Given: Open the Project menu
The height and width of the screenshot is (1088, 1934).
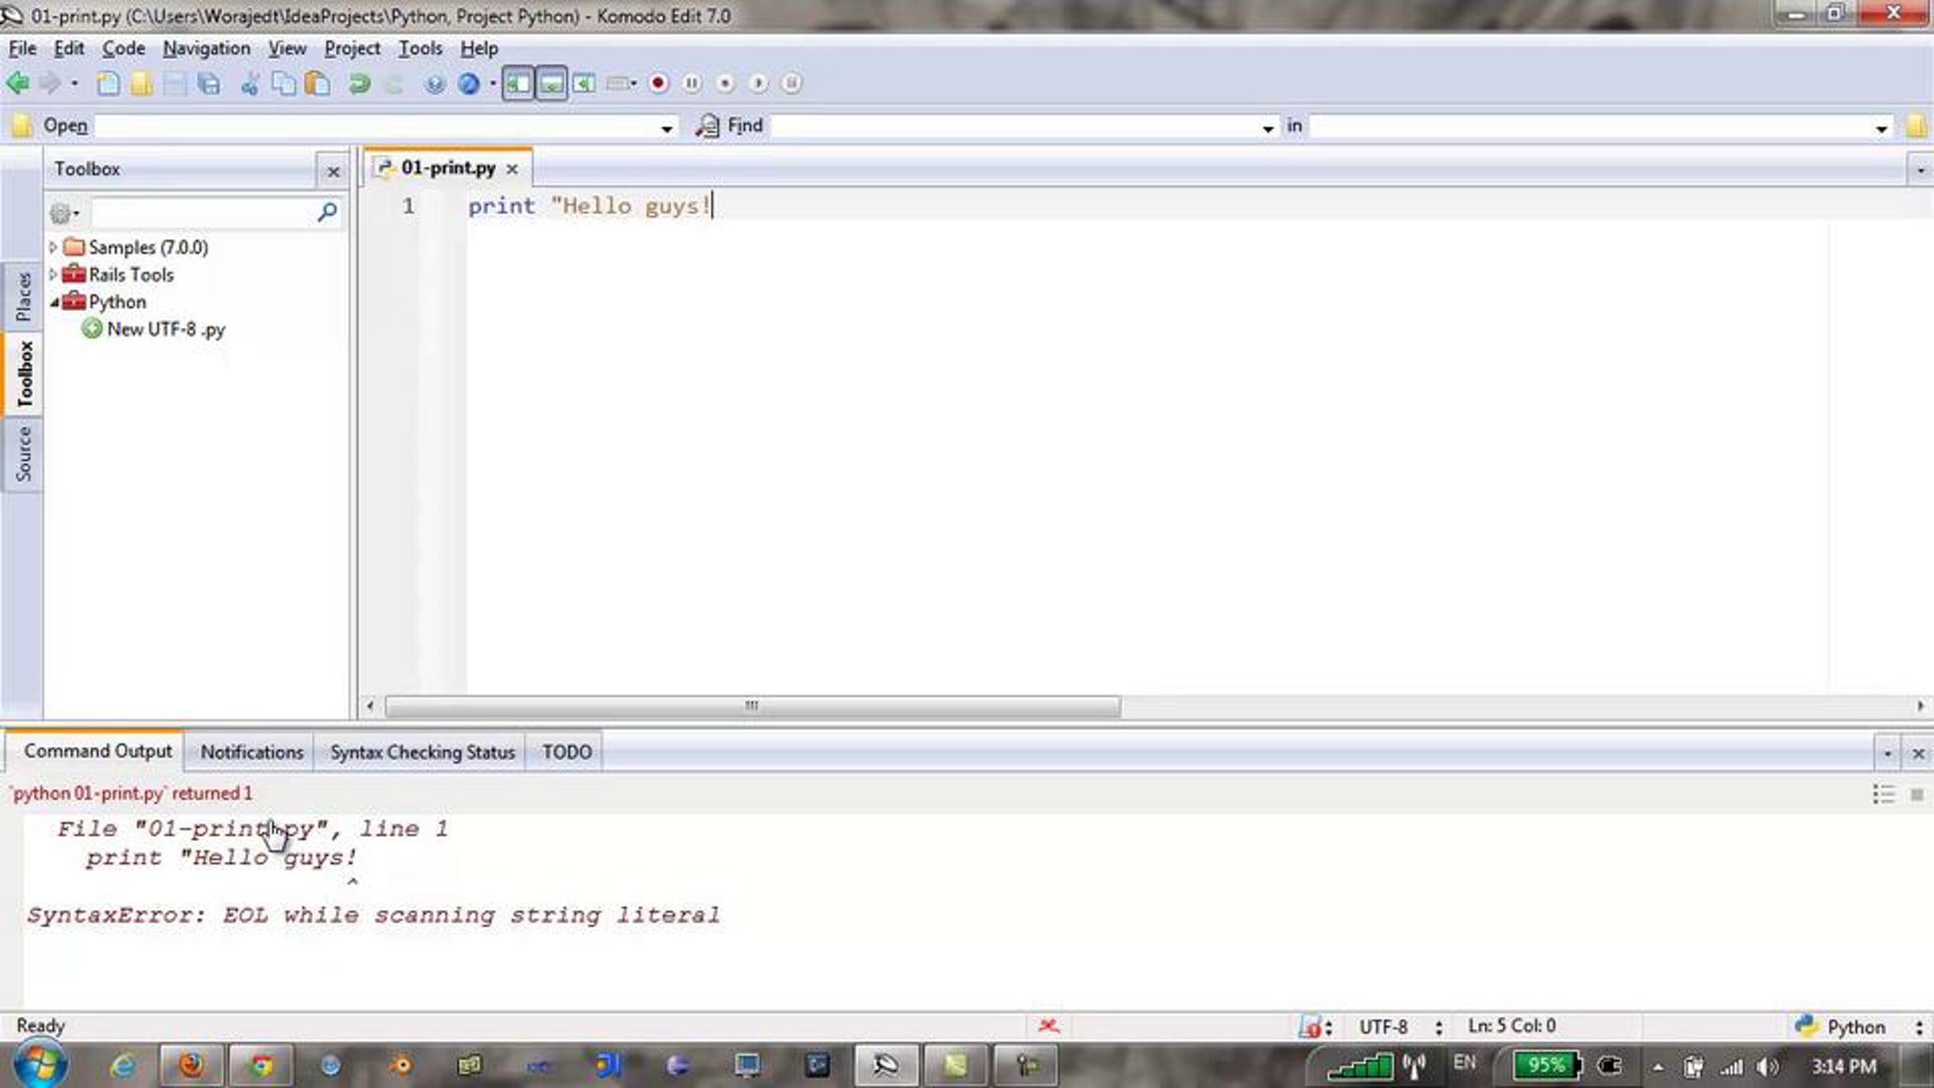Looking at the screenshot, I should pyautogui.click(x=352, y=48).
